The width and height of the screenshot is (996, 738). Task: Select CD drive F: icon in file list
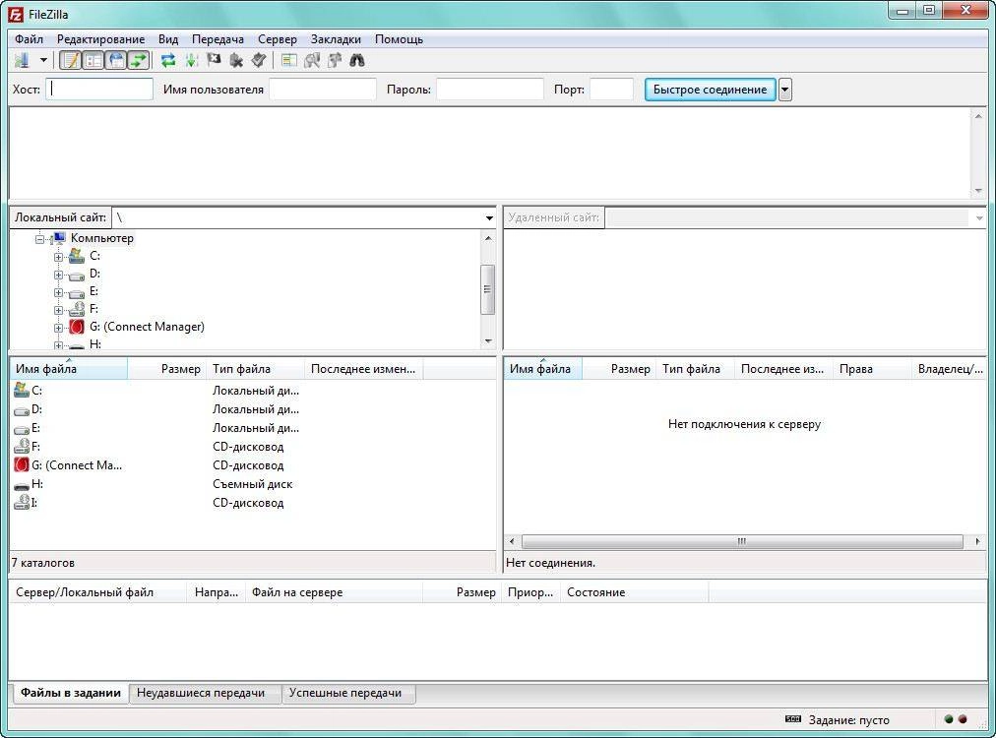pos(22,447)
